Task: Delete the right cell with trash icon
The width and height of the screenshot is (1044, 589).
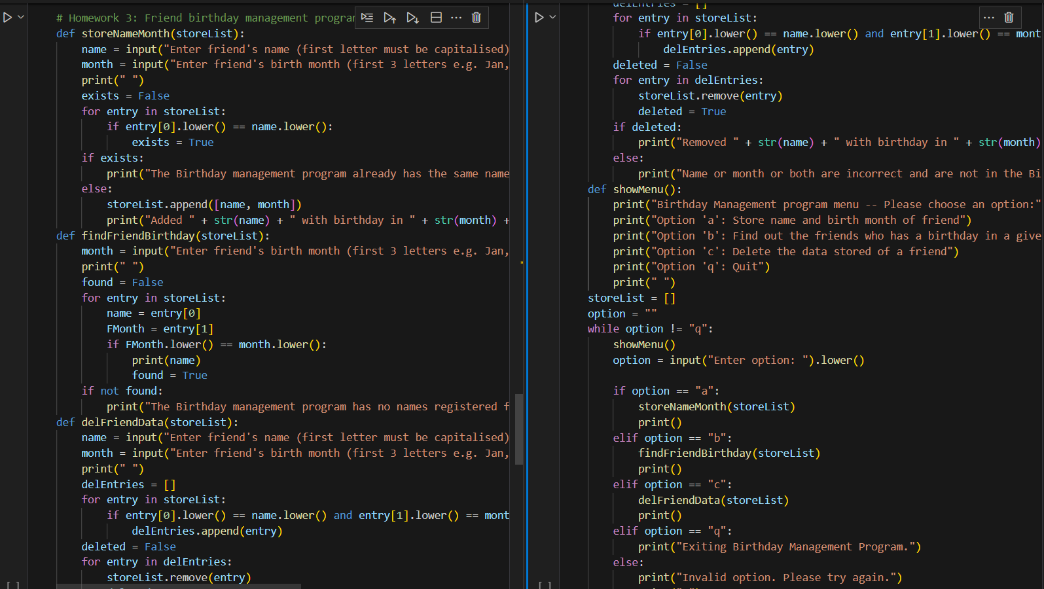Action: (1009, 18)
